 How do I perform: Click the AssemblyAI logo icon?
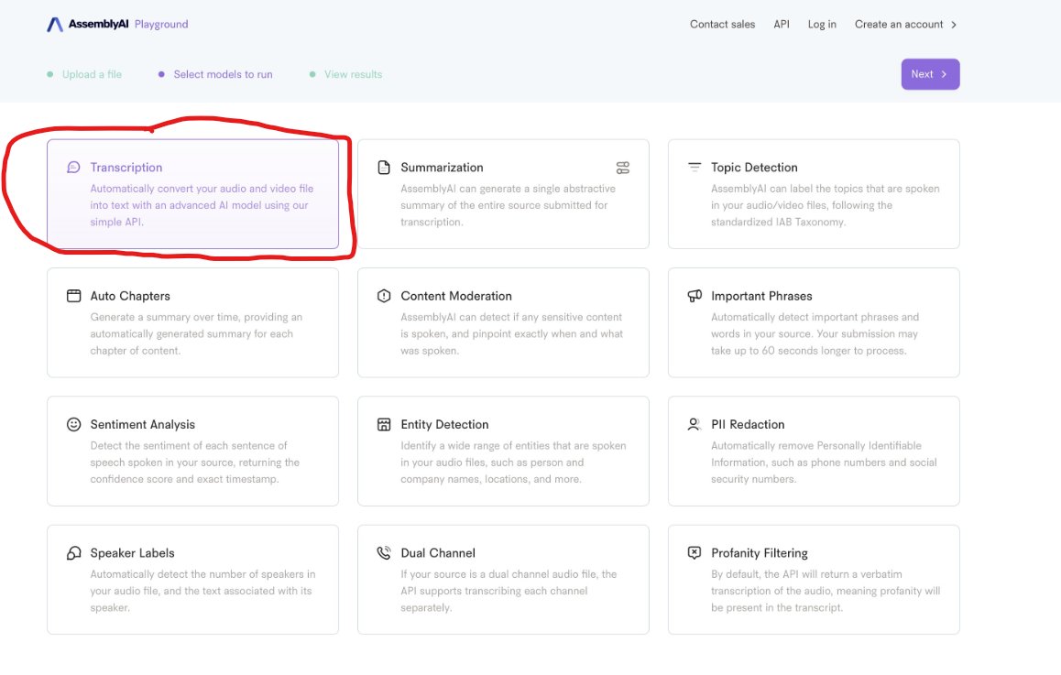[55, 25]
